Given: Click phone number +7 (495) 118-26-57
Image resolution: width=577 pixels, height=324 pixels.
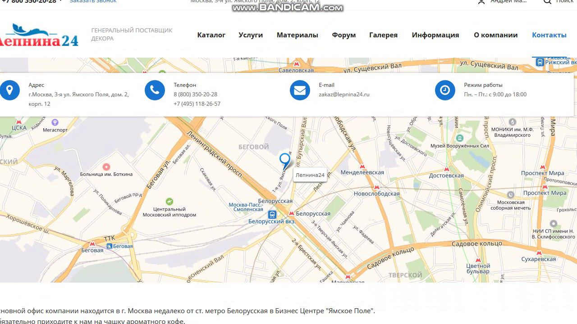Looking at the screenshot, I should (x=197, y=104).
